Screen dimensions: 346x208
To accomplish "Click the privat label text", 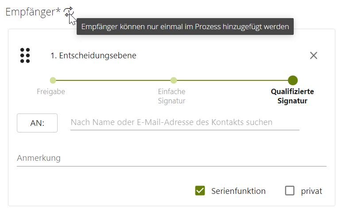I will click(311, 191).
